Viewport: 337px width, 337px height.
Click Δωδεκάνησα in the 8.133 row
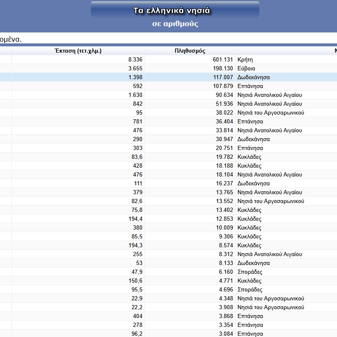254,263
